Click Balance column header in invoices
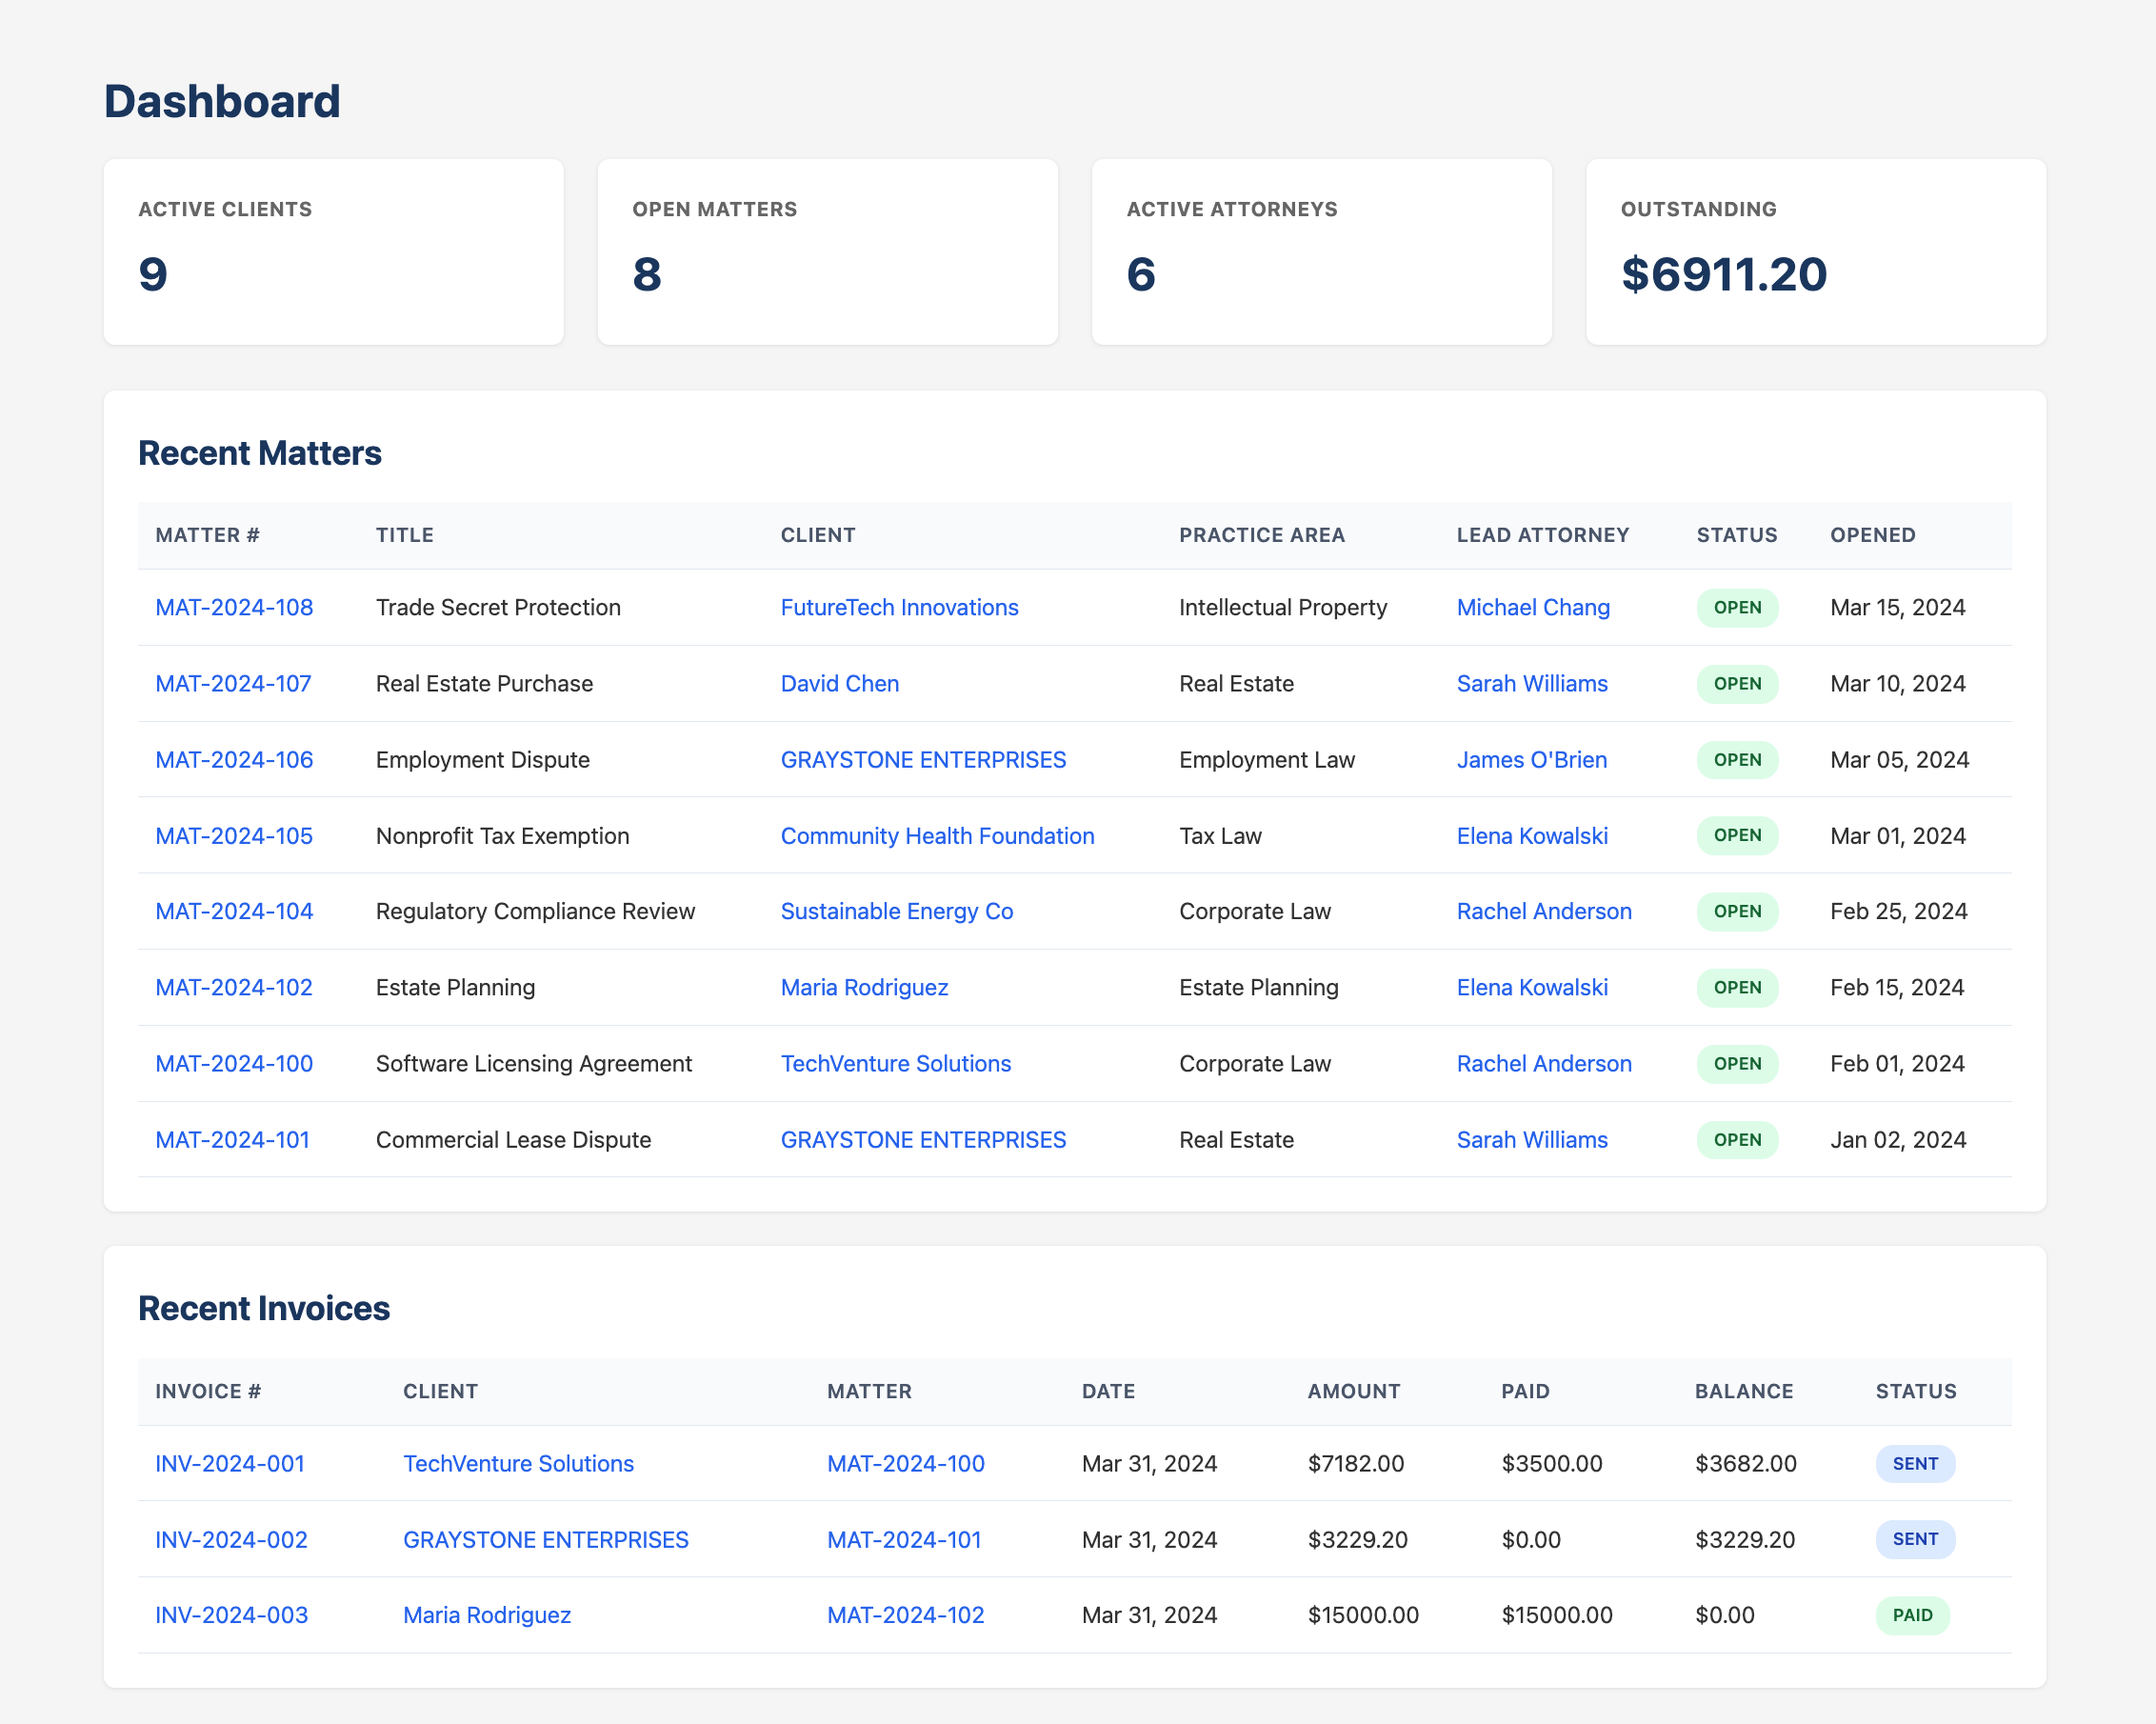 [1743, 1391]
